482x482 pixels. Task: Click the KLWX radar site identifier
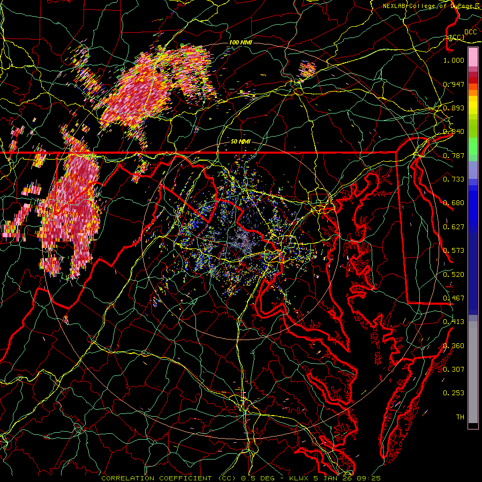click(299, 478)
